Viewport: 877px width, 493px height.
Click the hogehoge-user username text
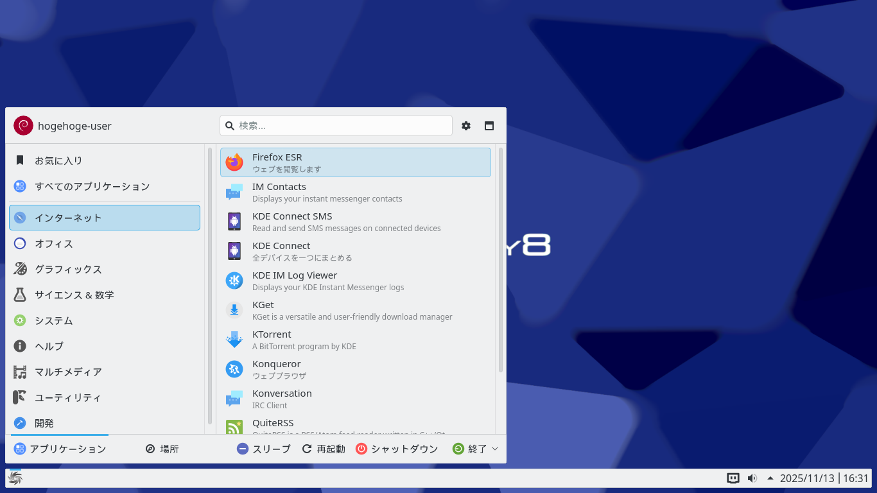click(74, 126)
